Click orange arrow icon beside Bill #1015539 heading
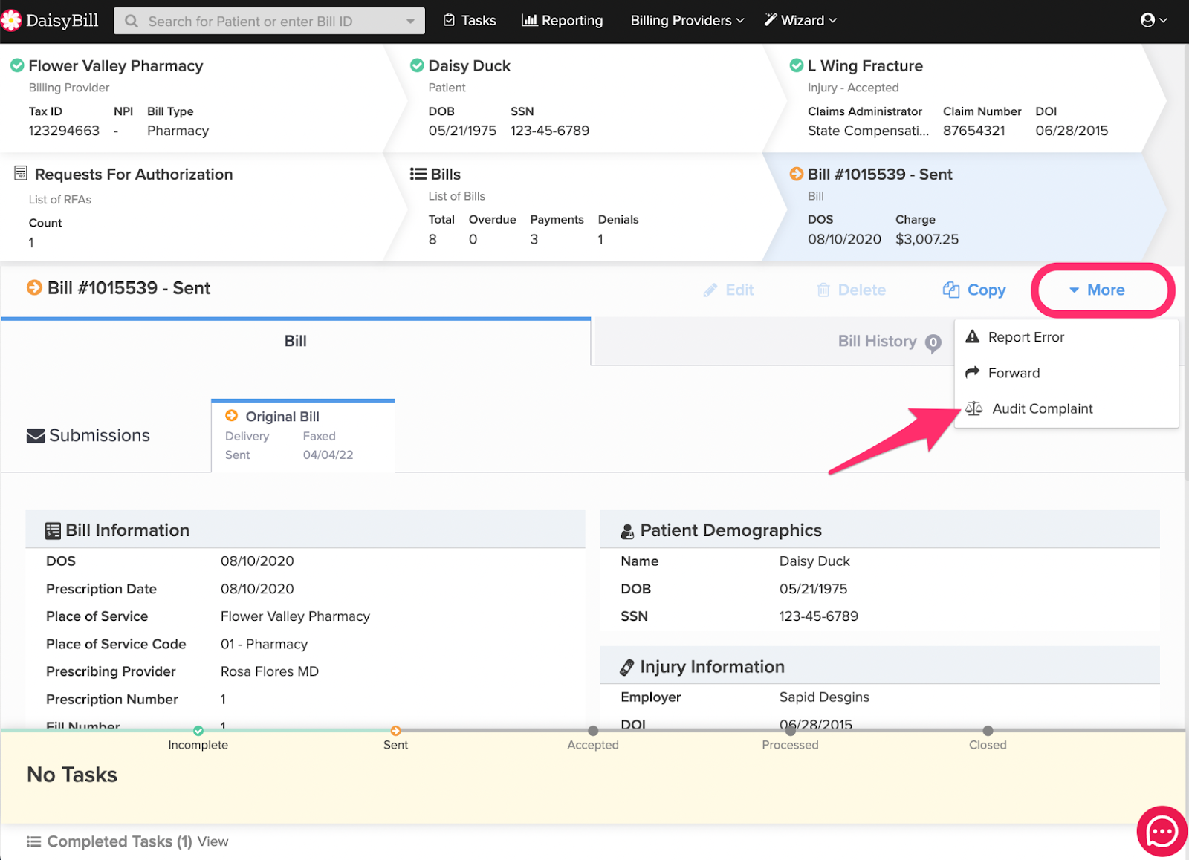This screenshot has height=860, width=1189. click(x=34, y=287)
